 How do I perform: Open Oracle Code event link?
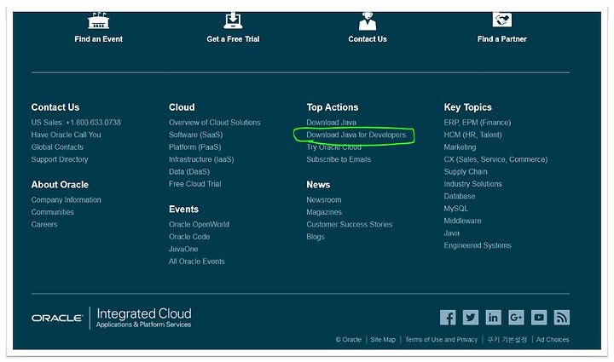coord(189,237)
